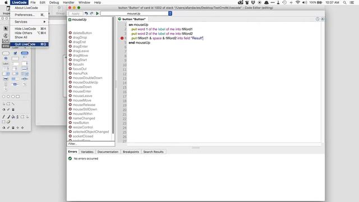Choose the rectangle graphic shape tool
The image size is (359, 202).
point(18,97)
